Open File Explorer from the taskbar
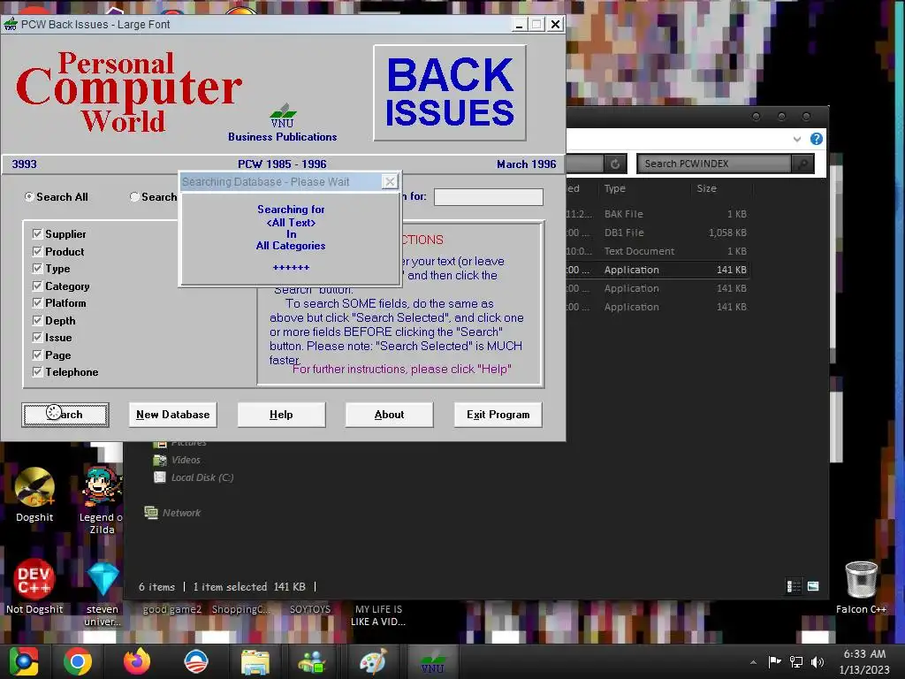Screen dimensions: 905x679 255,661
